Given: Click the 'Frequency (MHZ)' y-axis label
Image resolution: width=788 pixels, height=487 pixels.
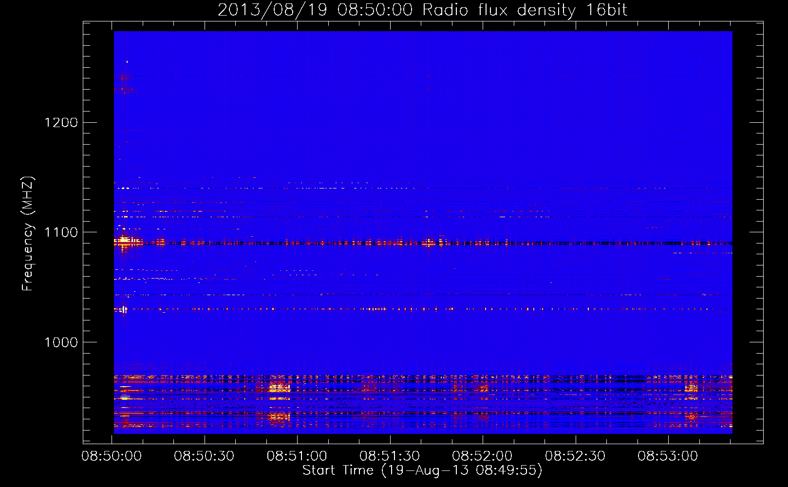Looking at the screenshot, I should click(28, 234).
